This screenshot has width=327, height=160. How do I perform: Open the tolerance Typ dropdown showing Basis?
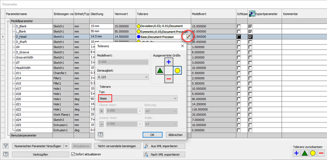click(137, 98)
